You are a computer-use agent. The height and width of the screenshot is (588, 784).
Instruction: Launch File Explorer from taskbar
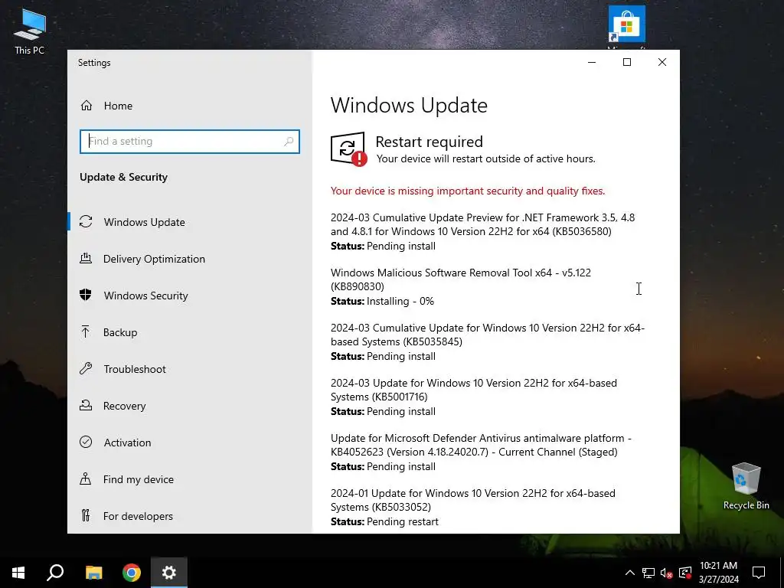[93, 573]
